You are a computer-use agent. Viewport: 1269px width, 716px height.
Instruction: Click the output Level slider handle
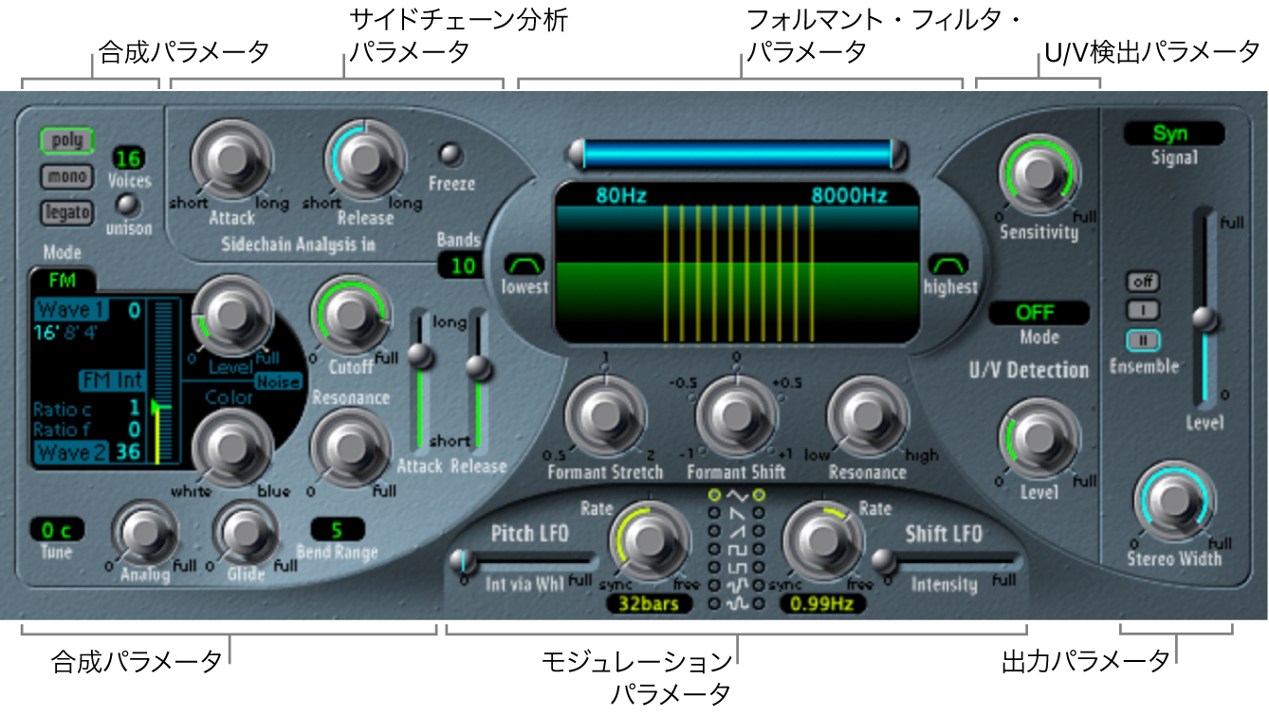click(x=1205, y=320)
